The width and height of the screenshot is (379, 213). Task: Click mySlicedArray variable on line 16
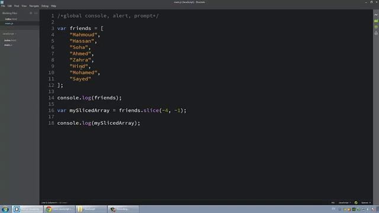(x=89, y=111)
